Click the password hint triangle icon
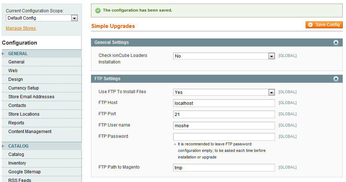 175,144
